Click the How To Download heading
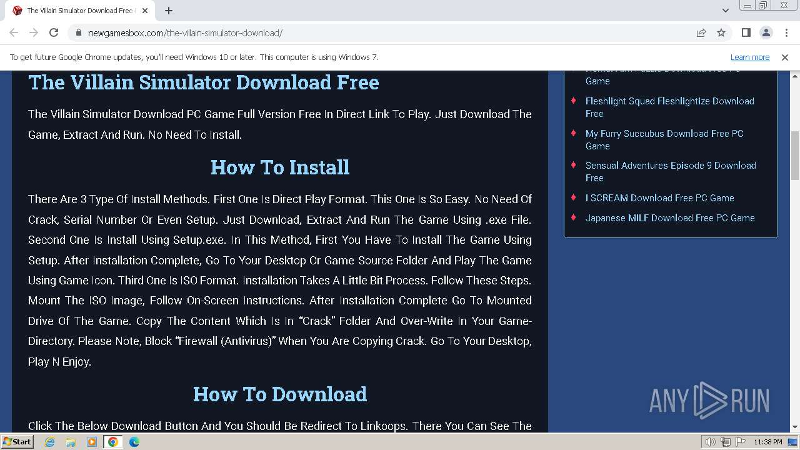The width and height of the screenshot is (800, 450). pyautogui.click(x=280, y=394)
